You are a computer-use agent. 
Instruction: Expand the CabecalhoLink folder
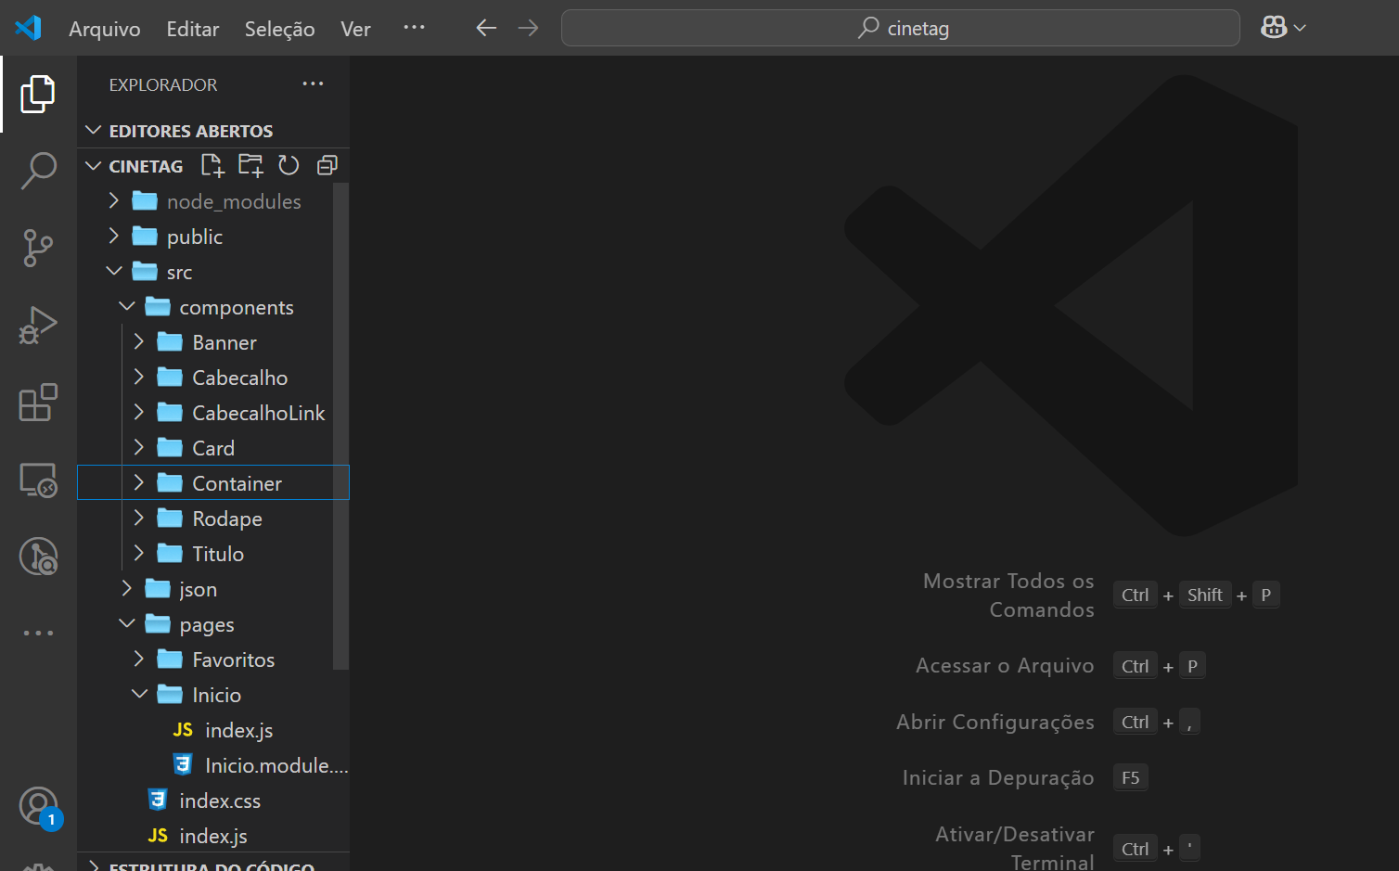coord(205,413)
